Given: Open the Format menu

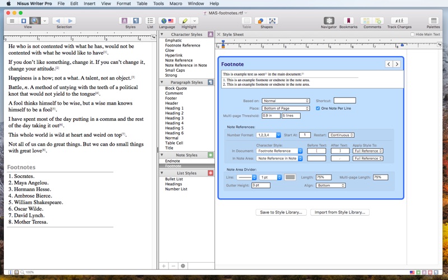Looking at the screenshot, I should click(124, 3).
